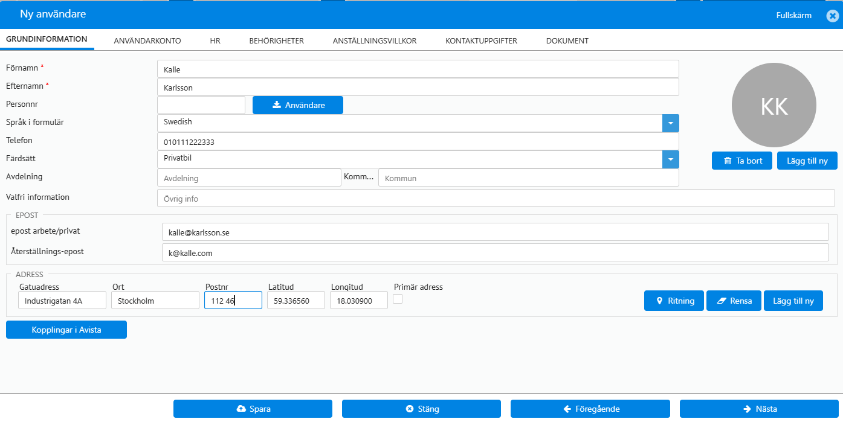
Task: Select the GRUNDINFORMATION tab
Action: pyautogui.click(x=47, y=39)
